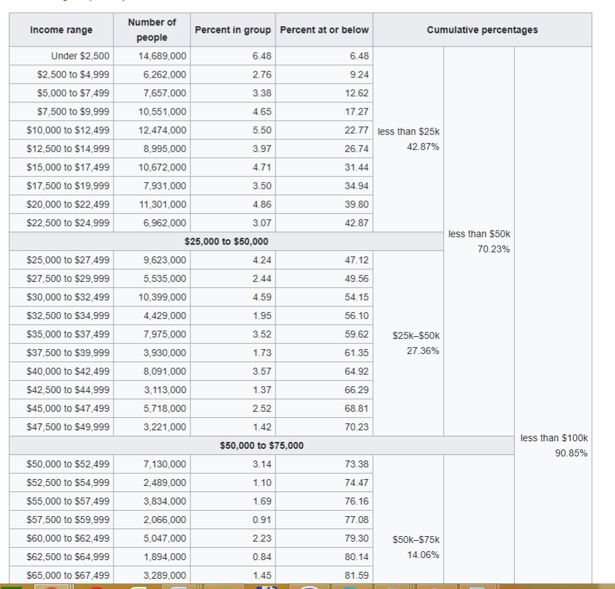
Task: Select the people count 2,066,000
Action: pos(164,520)
